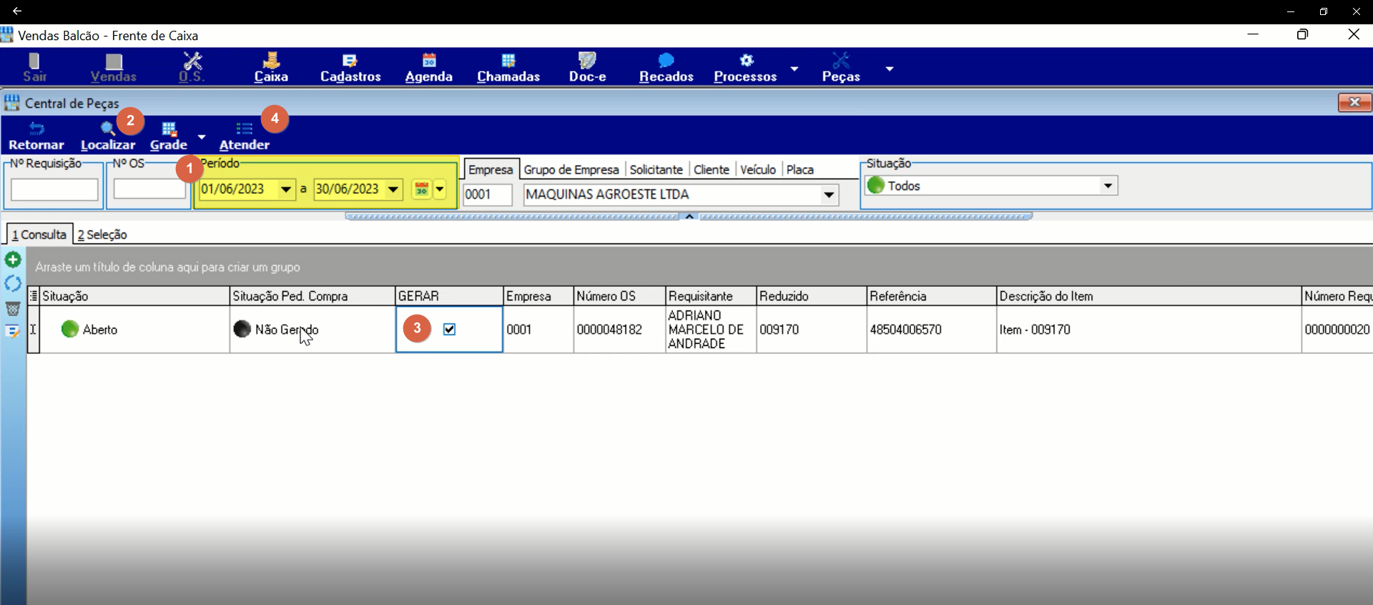Click the Atender toolbar button

(245, 136)
